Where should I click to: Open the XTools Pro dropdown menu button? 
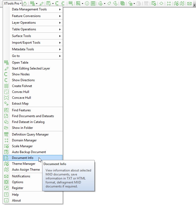pos(13,3)
